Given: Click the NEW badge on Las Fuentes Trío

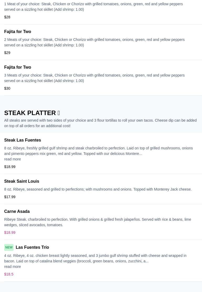Looking at the screenshot, I should [x=9, y=247].
